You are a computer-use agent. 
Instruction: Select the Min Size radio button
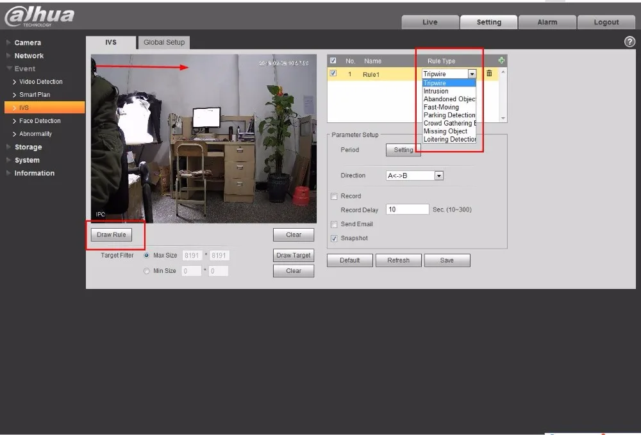146,271
